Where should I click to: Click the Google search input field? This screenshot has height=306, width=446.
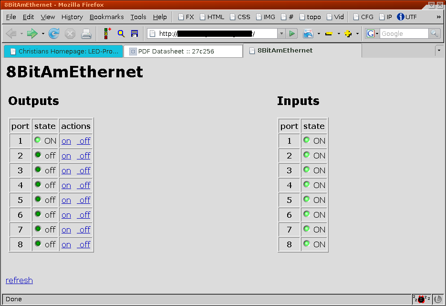click(404, 33)
